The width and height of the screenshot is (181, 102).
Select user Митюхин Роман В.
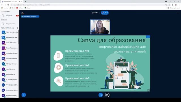[x=10, y=59]
